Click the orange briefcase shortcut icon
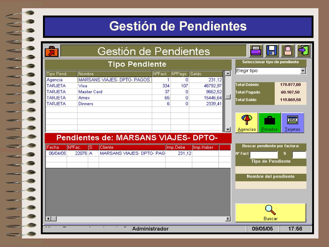Image resolution: width=329 pixels, height=247 pixels. click(52, 51)
